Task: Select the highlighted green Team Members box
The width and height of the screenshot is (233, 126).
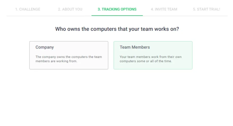Action: 153,55
